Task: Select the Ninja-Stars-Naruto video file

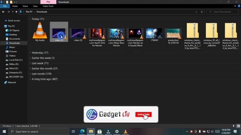Action: click(116, 37)
